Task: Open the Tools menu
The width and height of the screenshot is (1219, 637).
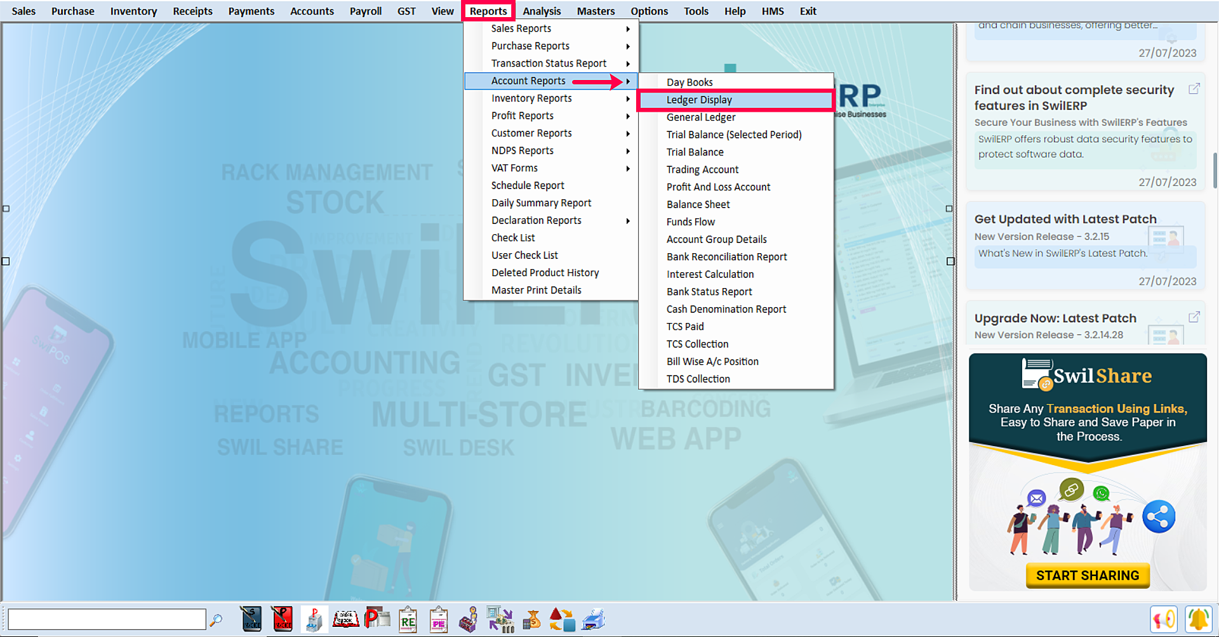Action: 696,11
